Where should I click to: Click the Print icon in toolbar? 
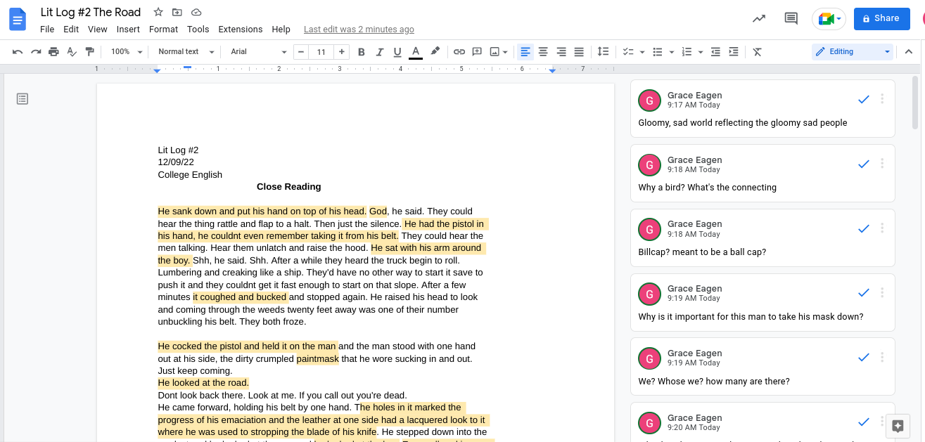click(53, 52)
